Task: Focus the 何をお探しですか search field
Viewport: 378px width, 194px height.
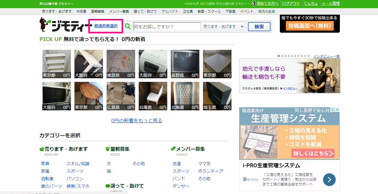Action: click(166, 26)
